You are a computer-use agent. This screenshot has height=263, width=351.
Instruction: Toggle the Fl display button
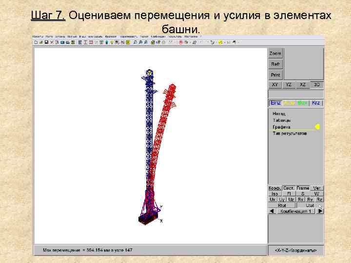[x=289, y=194]
